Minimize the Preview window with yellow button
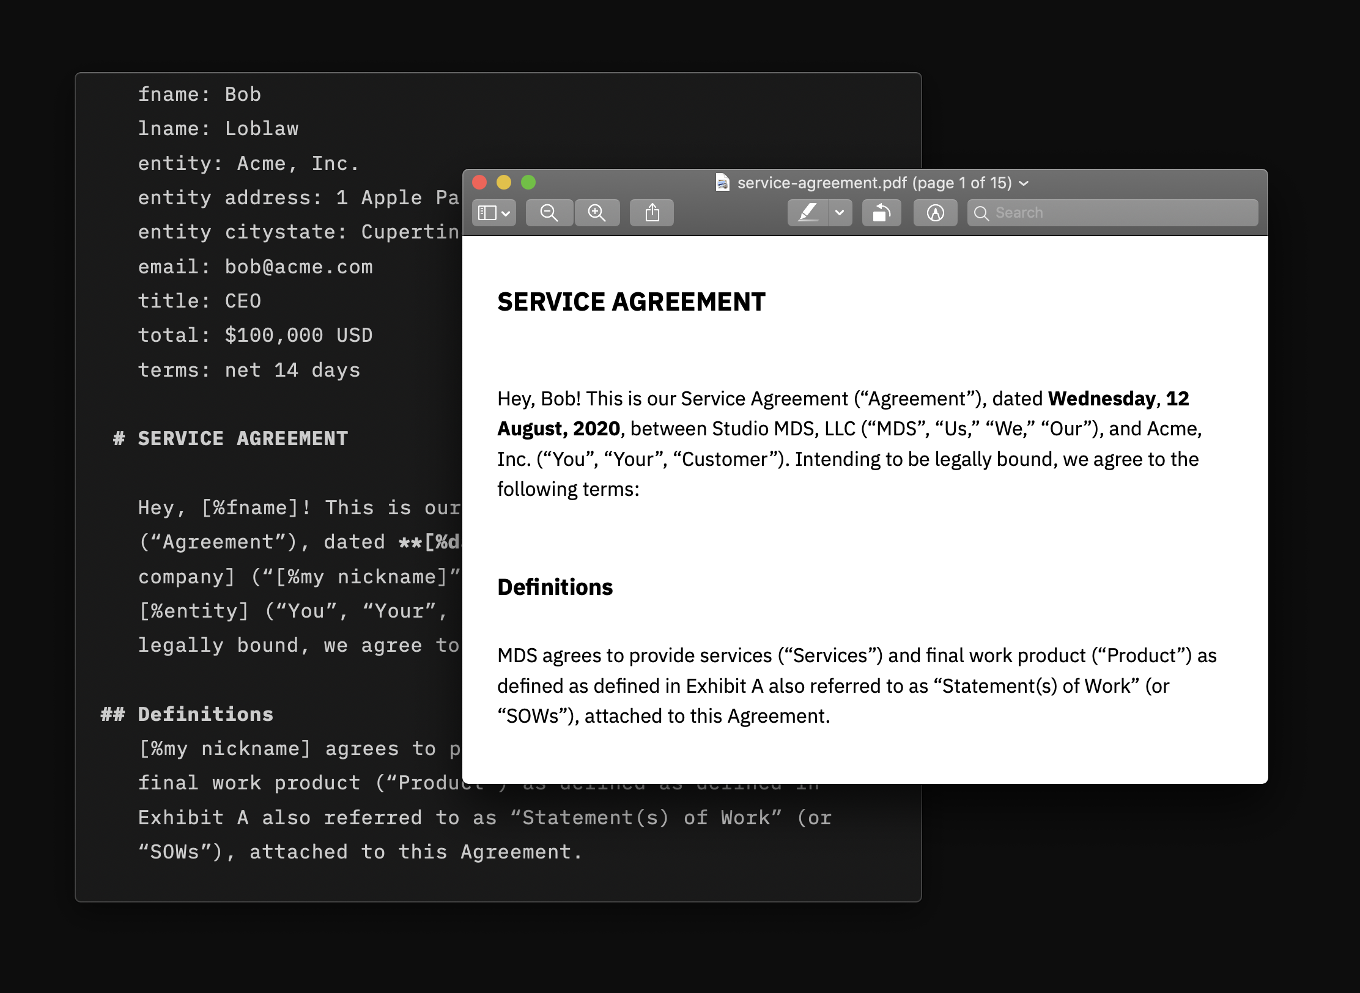This screenshot has height=993, width=1360. click(x=504, y=182)
